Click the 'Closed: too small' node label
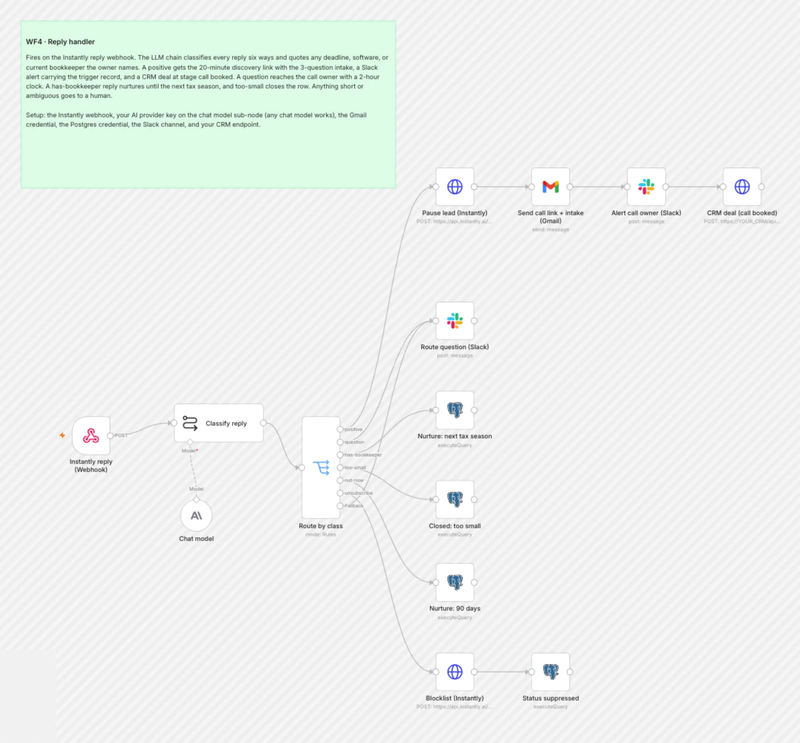The height and width of the screenshot is (743, 800). (455, 525)
